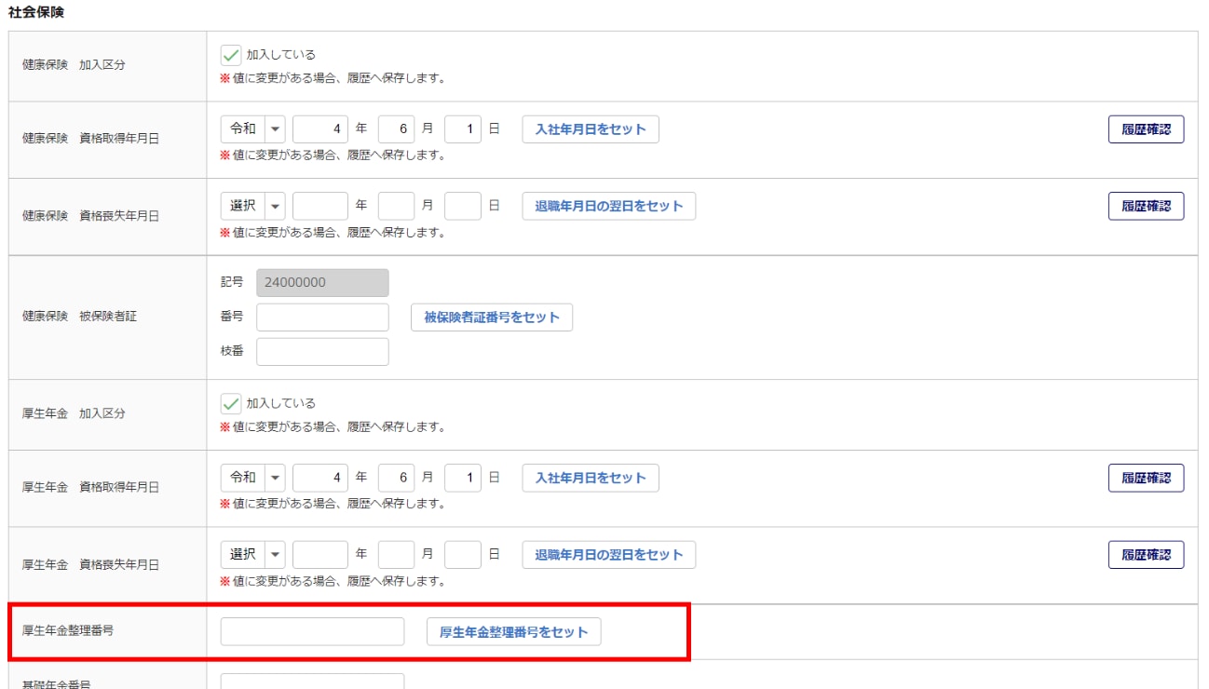1209x689 pixels.
Task: Open 履歴確認 for health insurance loss date
Action: (1146, 206)
